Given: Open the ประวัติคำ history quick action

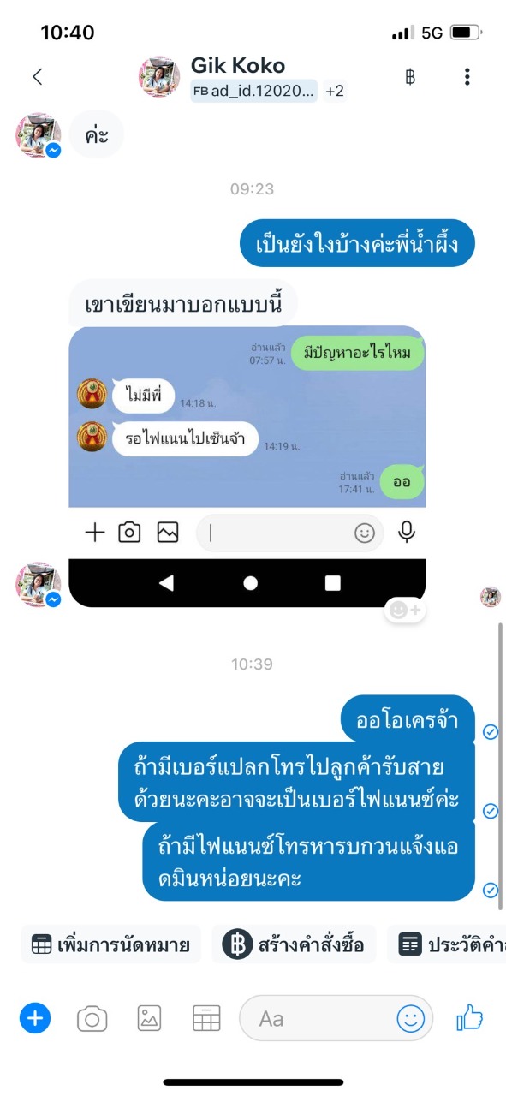Looking at the screenshot, I should click(447, 944).
